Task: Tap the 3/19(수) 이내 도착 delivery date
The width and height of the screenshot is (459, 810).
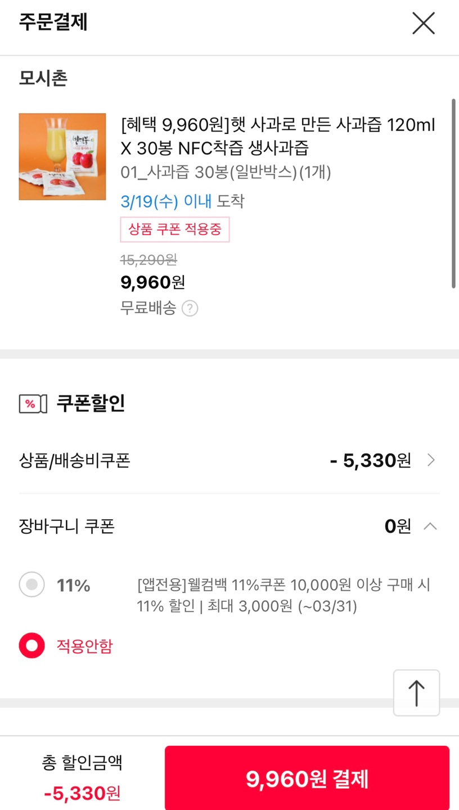Action: pyautogui.click(x=182, y=201)
